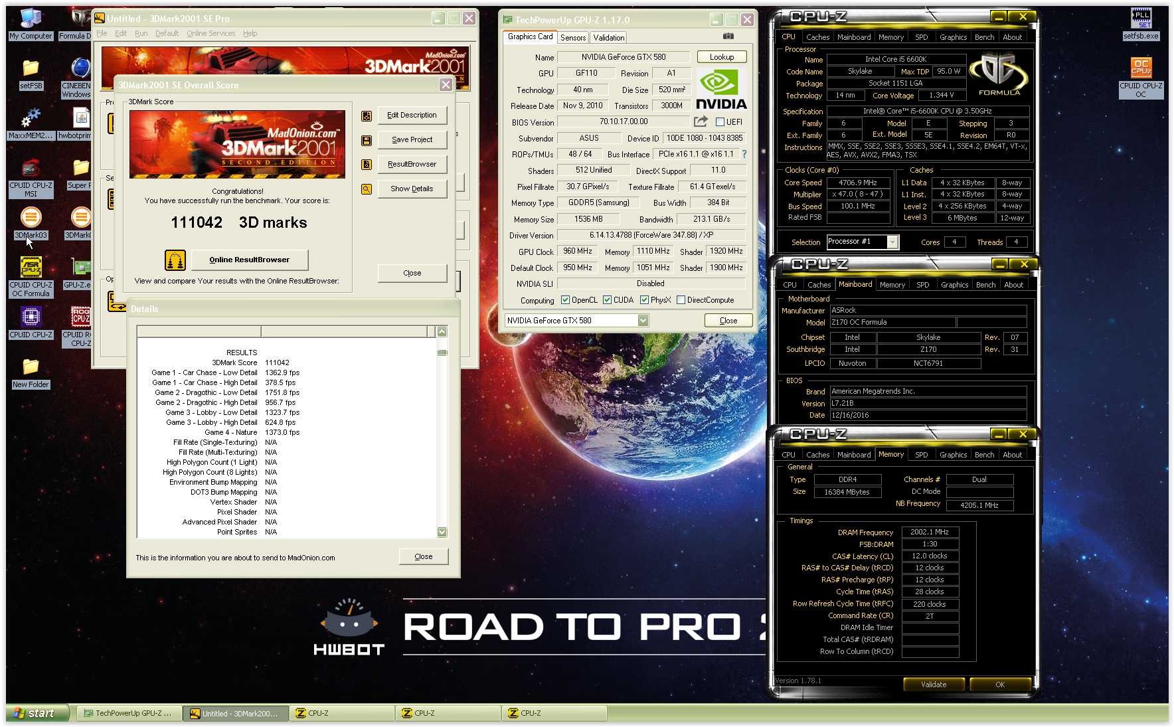Open the setFSB folder icon
This screenshot has width=1174, height=727.
[31, 73]
